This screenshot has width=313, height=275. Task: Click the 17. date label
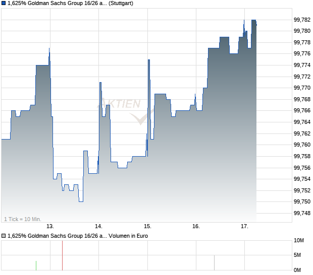(x=244, y=227)
